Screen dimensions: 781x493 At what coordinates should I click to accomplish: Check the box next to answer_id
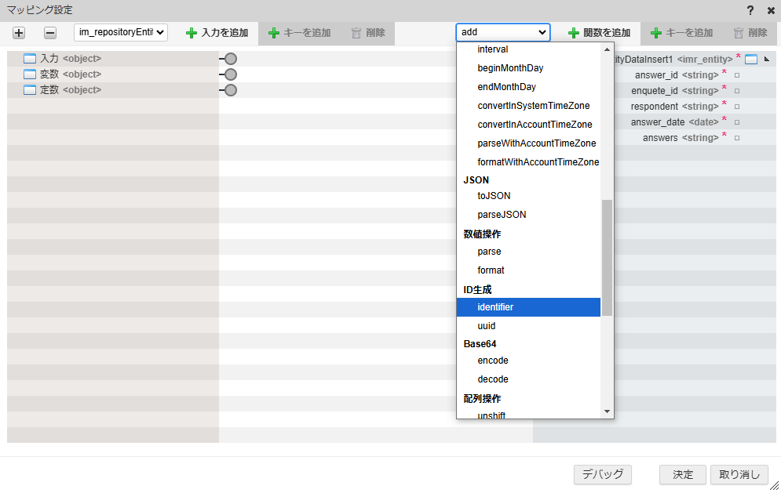(x=736, y=74)
